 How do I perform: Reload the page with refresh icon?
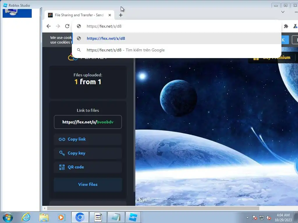tap(67, 26)
